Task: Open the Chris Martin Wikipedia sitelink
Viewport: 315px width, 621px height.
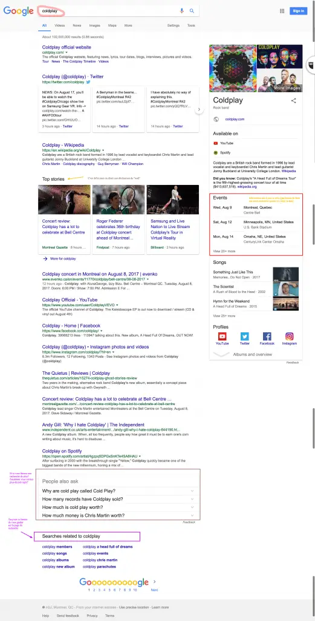Action: tap(51, 164)
